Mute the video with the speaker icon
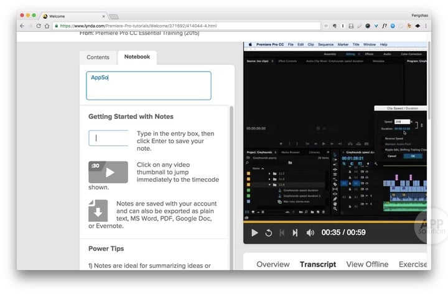The width and height of the screenshot is (448, 294). coord(310,233)
